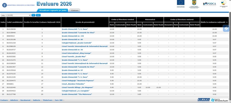Click the Instrumente Structurale logo
The image size is (231, 103).
224,4
